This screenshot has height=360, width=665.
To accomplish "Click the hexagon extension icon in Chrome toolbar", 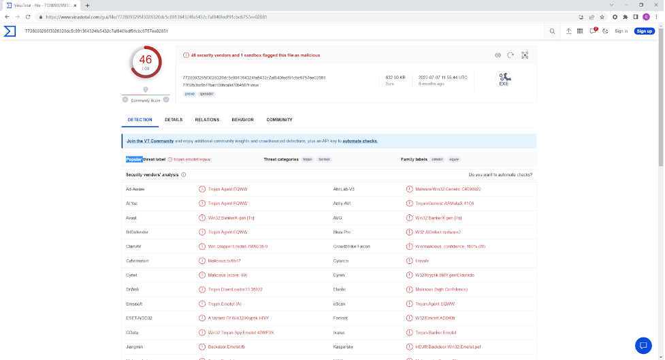I will [x=615, y=17].
